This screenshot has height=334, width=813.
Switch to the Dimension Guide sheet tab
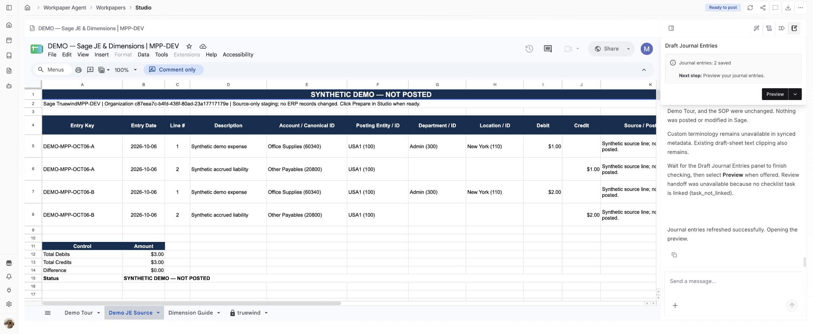pyautogui.click(x=191, y=313)
